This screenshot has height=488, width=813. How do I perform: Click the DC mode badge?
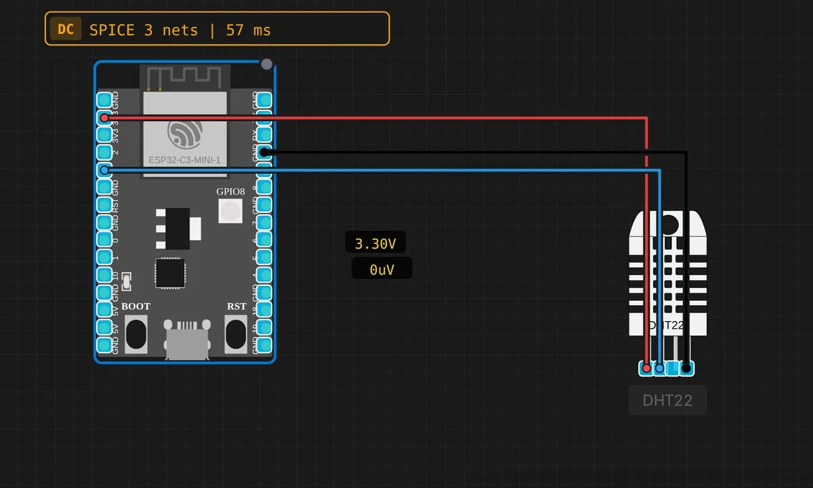click(x=66, y=29)
